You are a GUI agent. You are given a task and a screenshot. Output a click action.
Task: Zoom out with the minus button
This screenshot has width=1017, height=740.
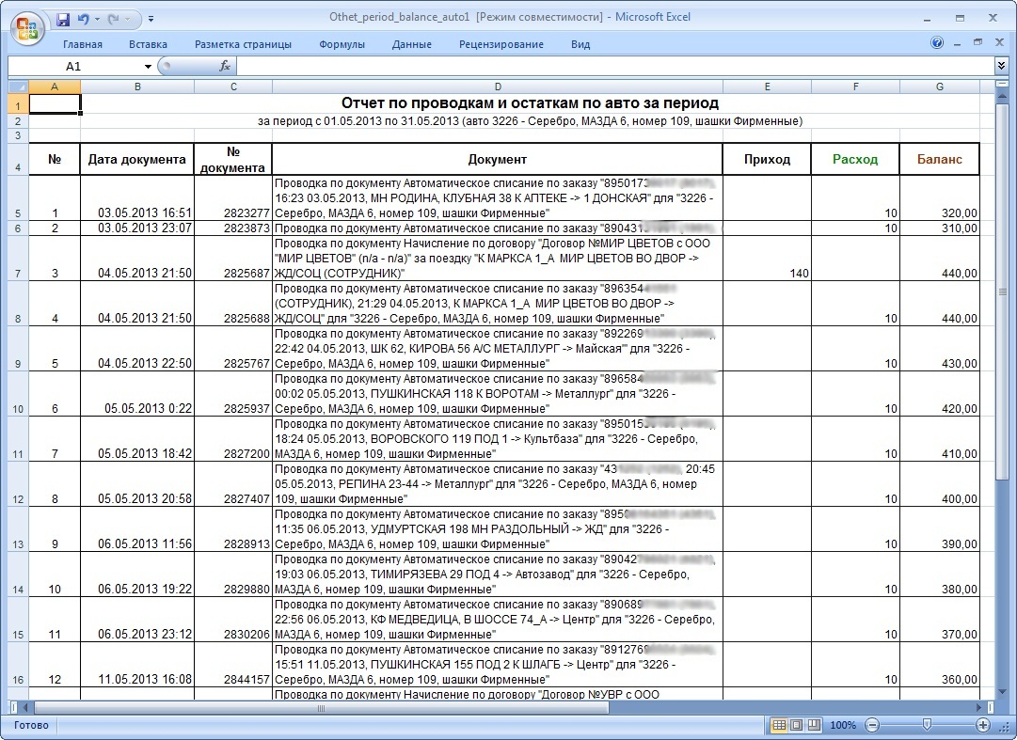click(x=871, y=725)
